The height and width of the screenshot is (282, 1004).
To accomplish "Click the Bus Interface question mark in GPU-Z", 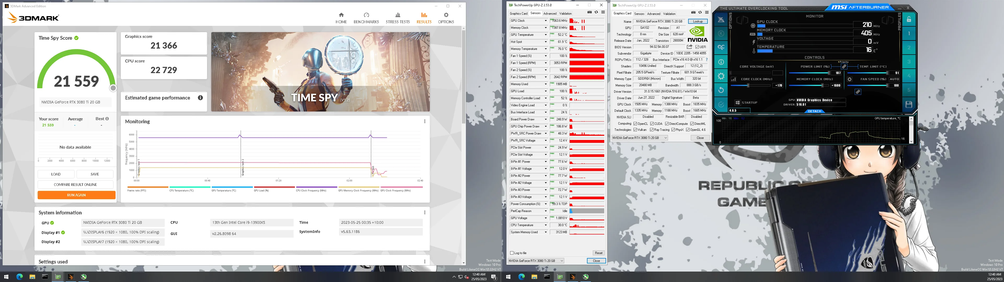I will point(707,60).
